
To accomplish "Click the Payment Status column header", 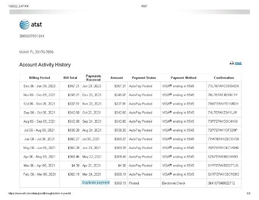I will (x=144, y=78).
